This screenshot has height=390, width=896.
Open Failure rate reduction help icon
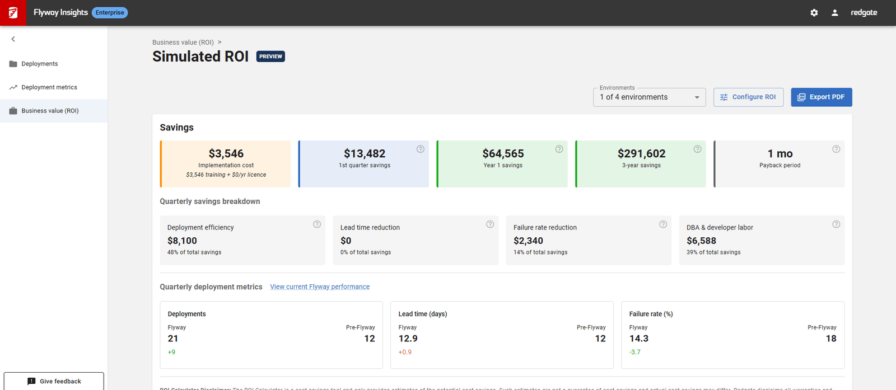663,224
